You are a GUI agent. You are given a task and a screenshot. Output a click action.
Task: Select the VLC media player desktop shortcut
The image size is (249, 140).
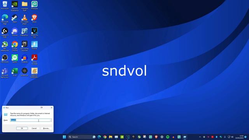coord(25,19)
